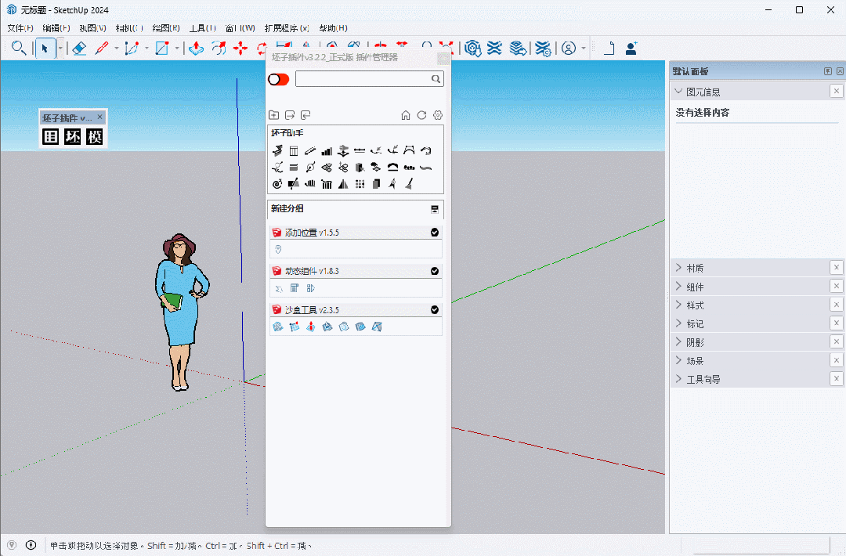Expand the 组件 panel

point(678,287)
